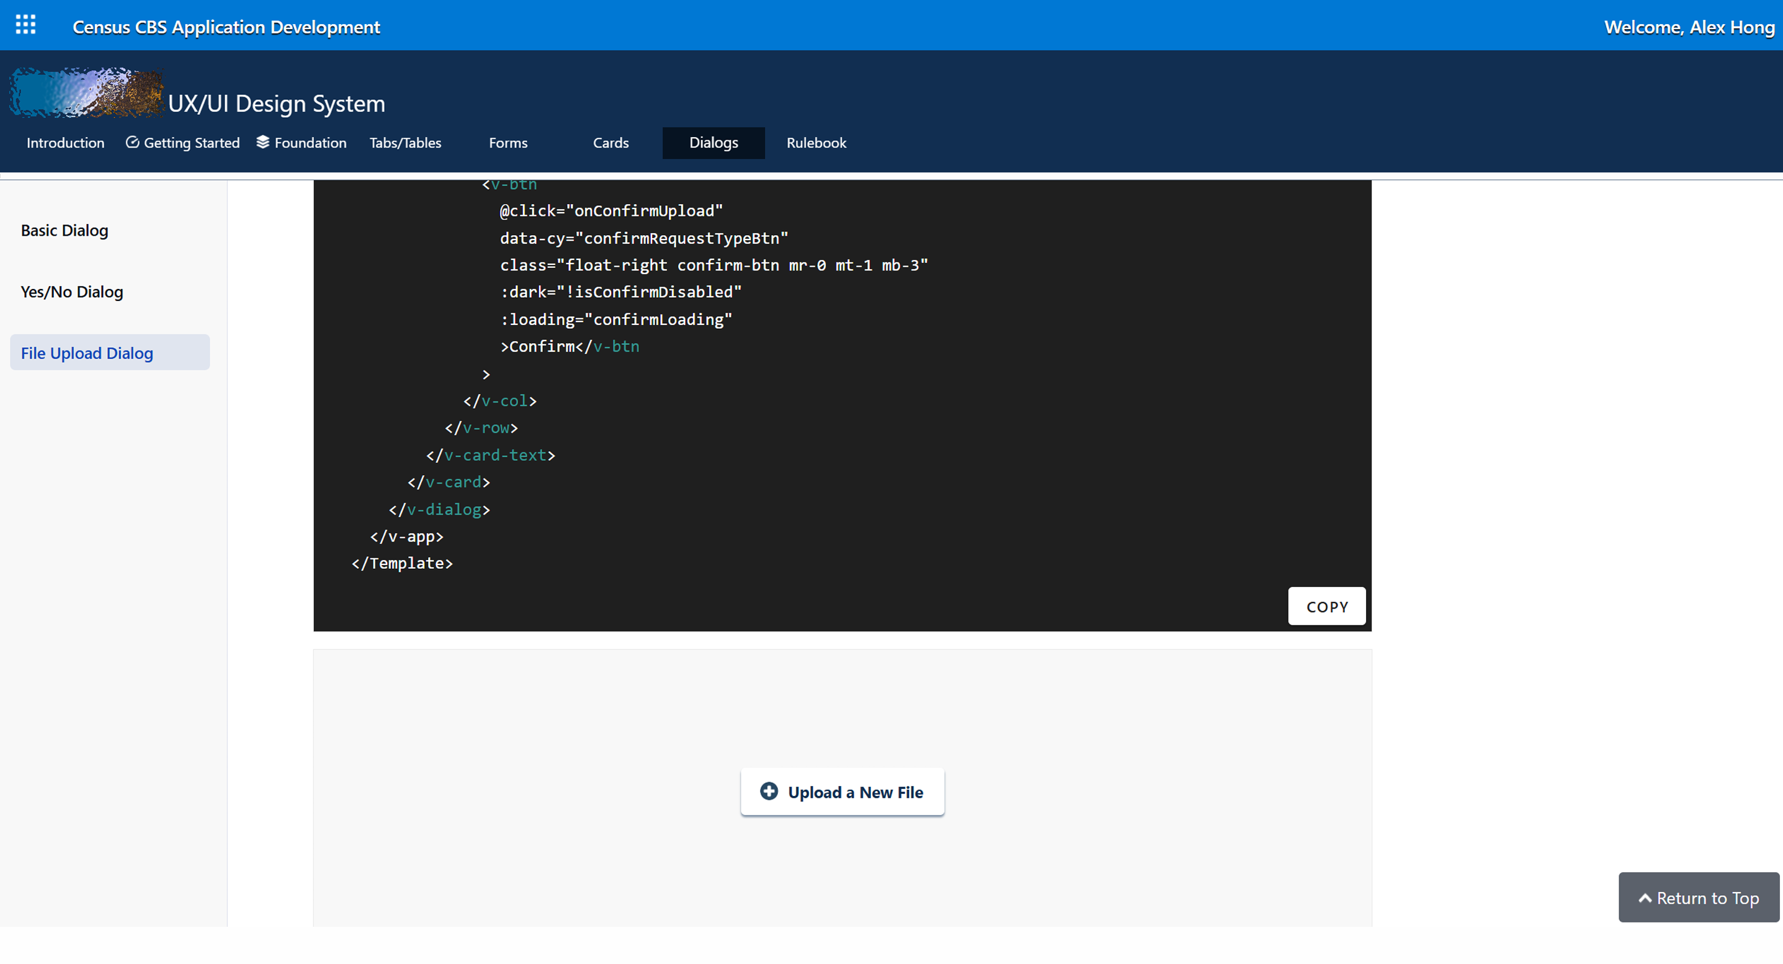Go to the Tabs/Tables tab
Viewport: 1783px width, 964px height.
coord(405,143)
